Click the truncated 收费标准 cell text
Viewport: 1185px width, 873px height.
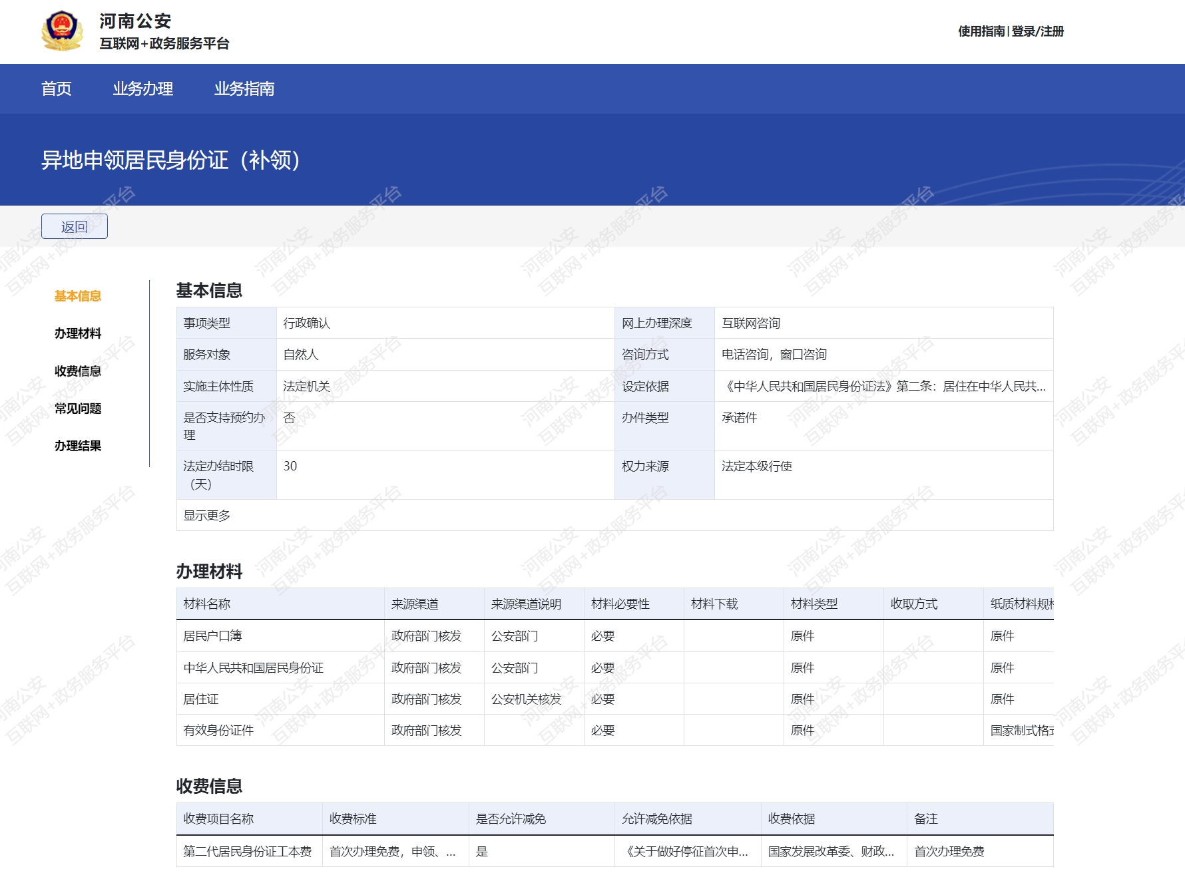[x=392, y=852]
